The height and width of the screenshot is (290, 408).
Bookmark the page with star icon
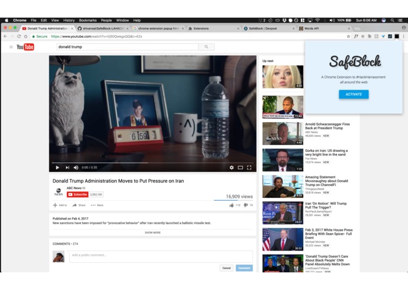349,36
